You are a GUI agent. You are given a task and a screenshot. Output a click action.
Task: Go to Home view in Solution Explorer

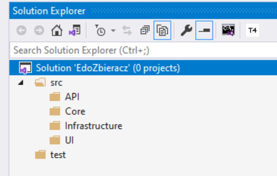point(57,30)
